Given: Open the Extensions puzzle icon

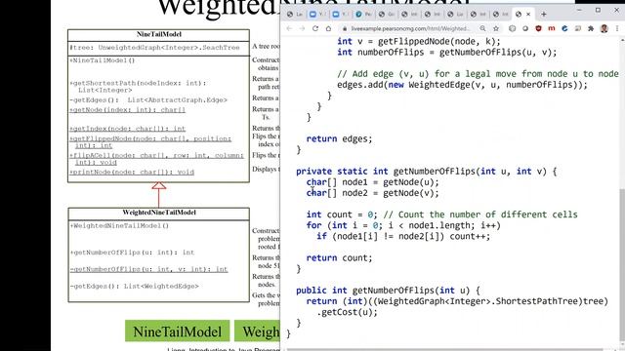Looking at the screenshot, I should (x=591, y=28).
